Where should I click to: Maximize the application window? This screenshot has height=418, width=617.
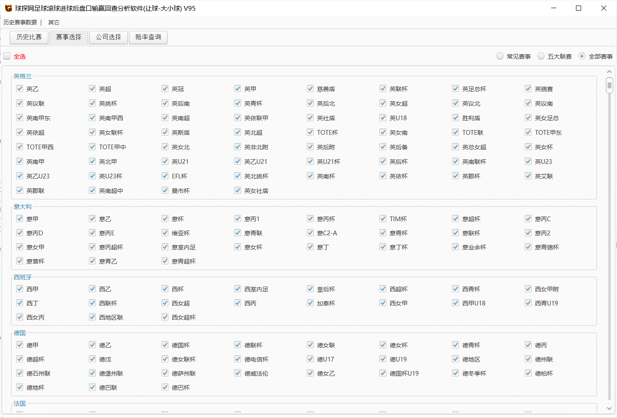click(579, 8)
